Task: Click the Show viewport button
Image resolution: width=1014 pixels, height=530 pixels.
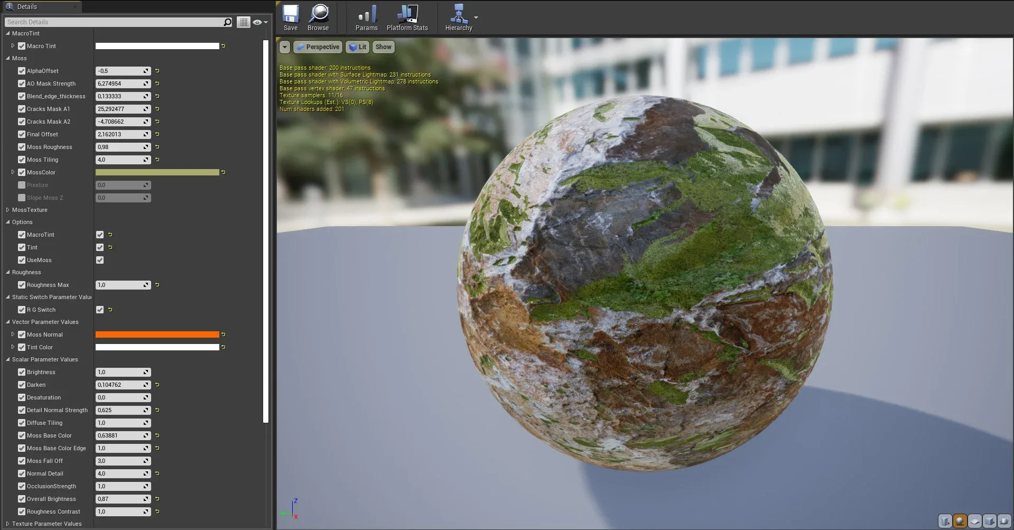Action: point(383,47)
